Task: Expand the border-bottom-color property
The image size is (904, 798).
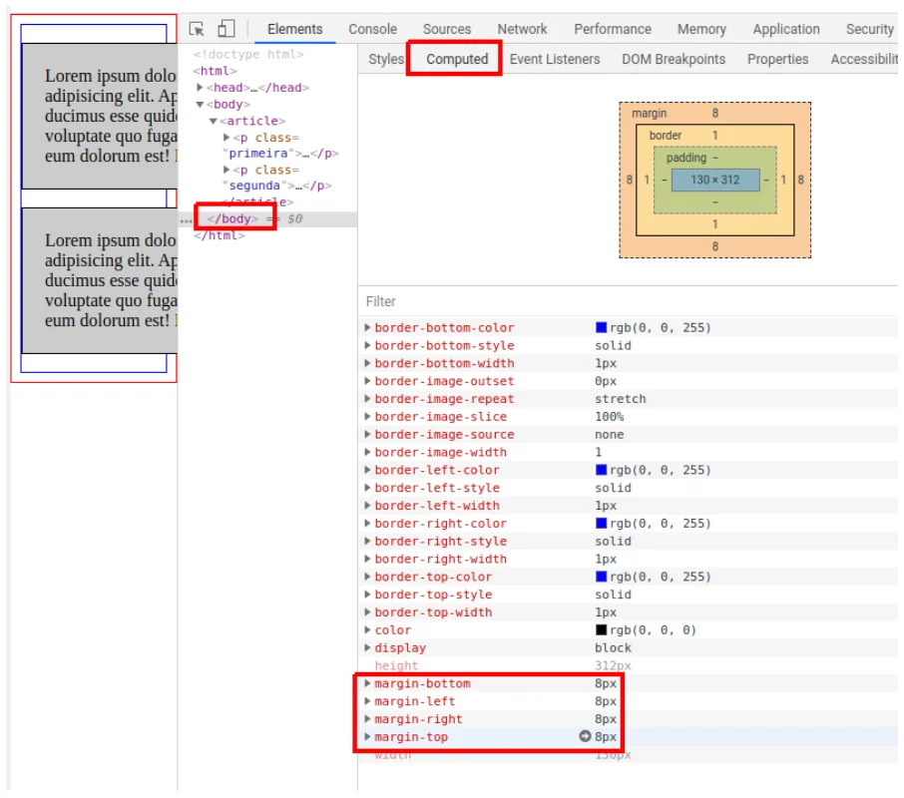Action: click(x=367, y=327)
